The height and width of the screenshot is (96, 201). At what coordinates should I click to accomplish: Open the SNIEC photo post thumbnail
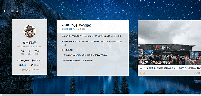point(169,43)
